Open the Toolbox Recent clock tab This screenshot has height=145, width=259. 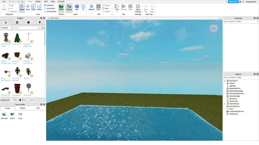tap(28, 23)
